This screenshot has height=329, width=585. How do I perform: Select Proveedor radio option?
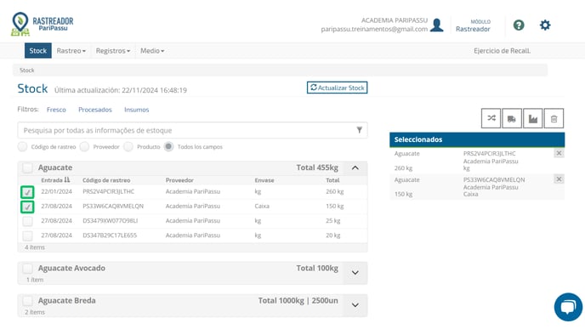pos(84,146)
